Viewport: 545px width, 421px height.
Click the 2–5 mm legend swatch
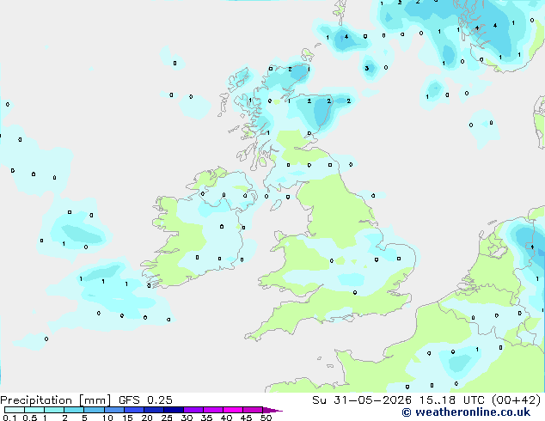[74, 410]
